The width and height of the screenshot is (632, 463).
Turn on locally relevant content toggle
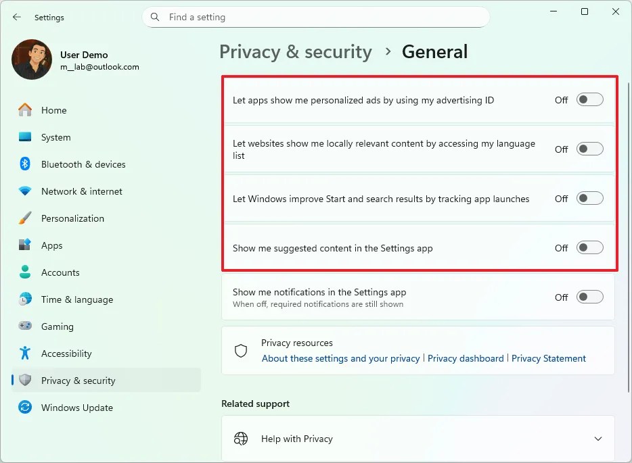(589, 149)
